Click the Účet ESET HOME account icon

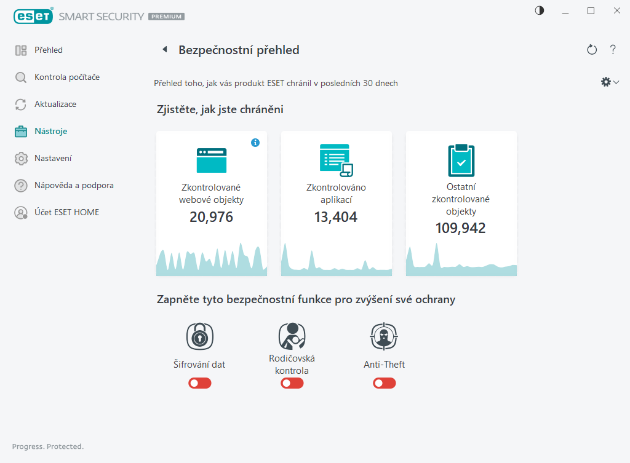(x=19, y=212)
